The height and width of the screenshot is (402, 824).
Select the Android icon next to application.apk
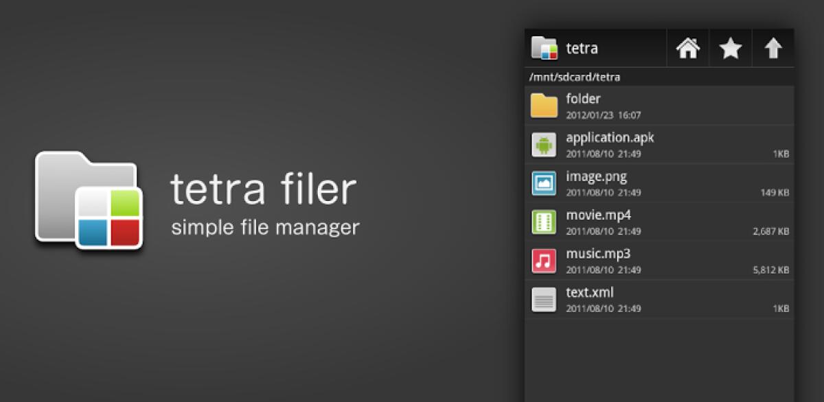click(543, 144)
